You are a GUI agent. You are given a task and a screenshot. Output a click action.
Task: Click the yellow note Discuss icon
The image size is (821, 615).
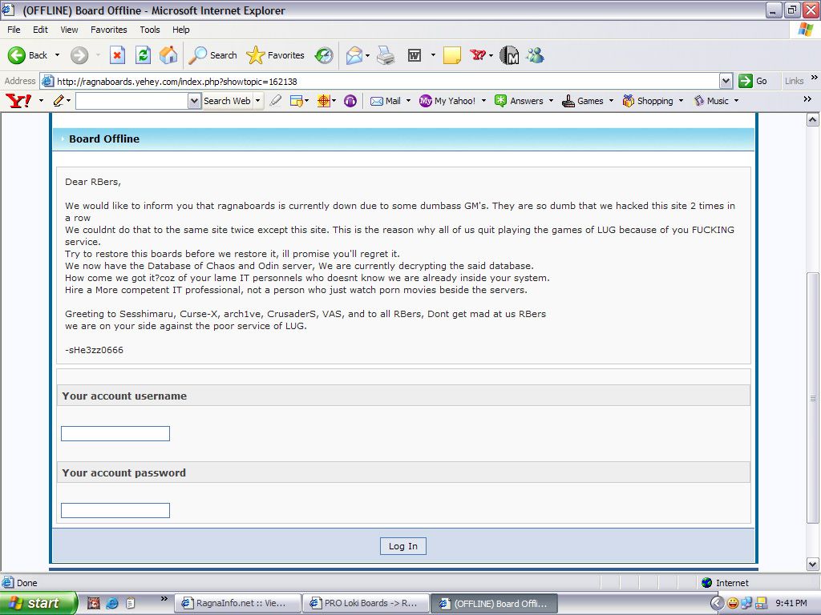click(x=452, y=55)
